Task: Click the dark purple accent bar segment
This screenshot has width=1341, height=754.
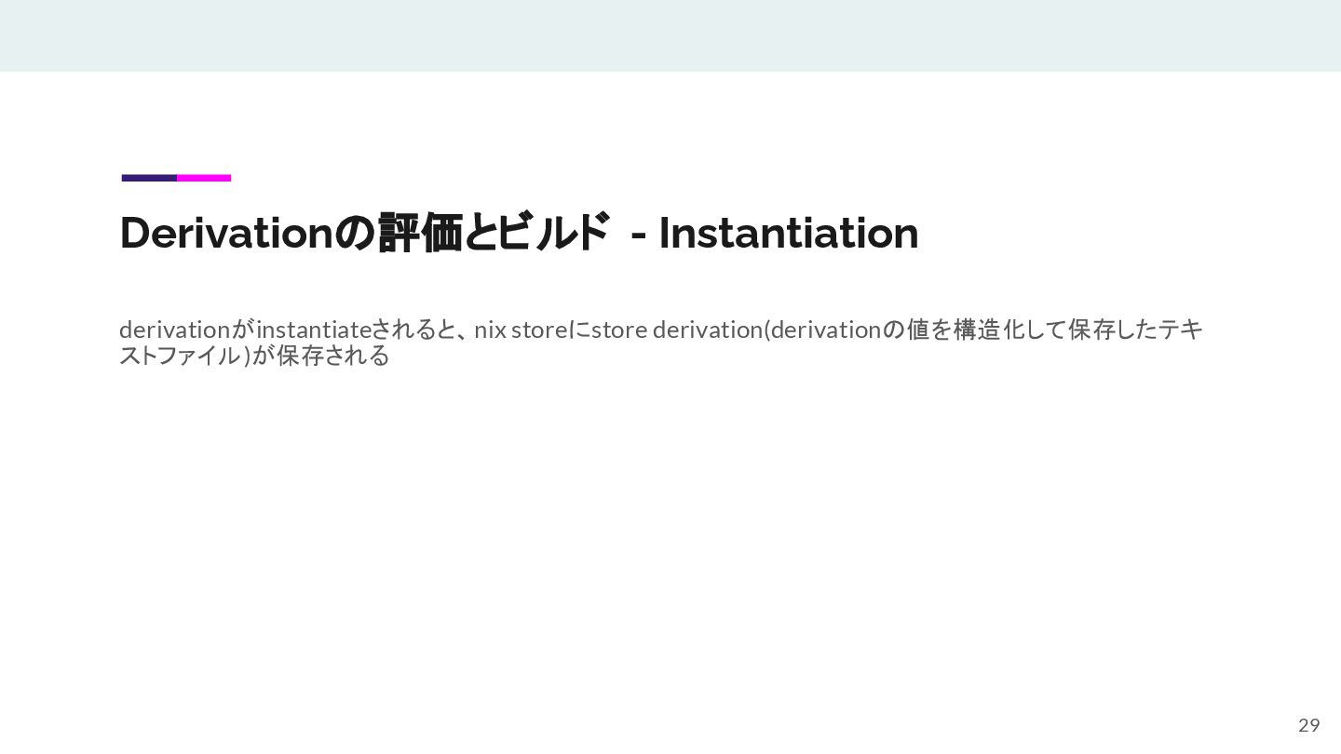Action: click(149, 178)
